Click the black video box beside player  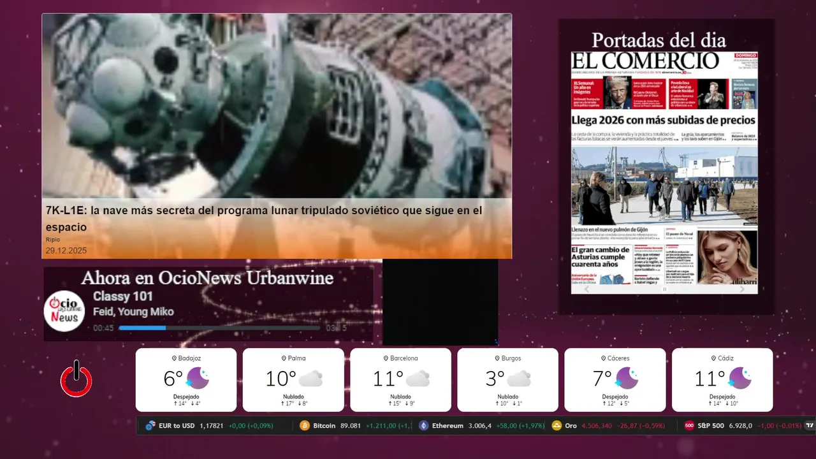click(440, 302)
